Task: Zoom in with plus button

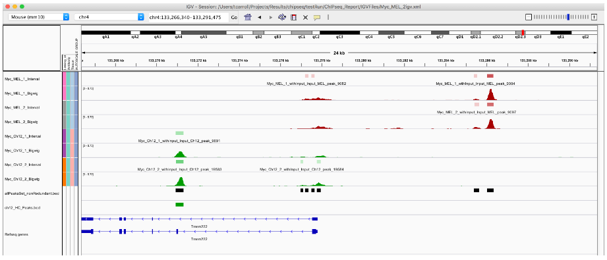Action: click(x=594, y=17)
